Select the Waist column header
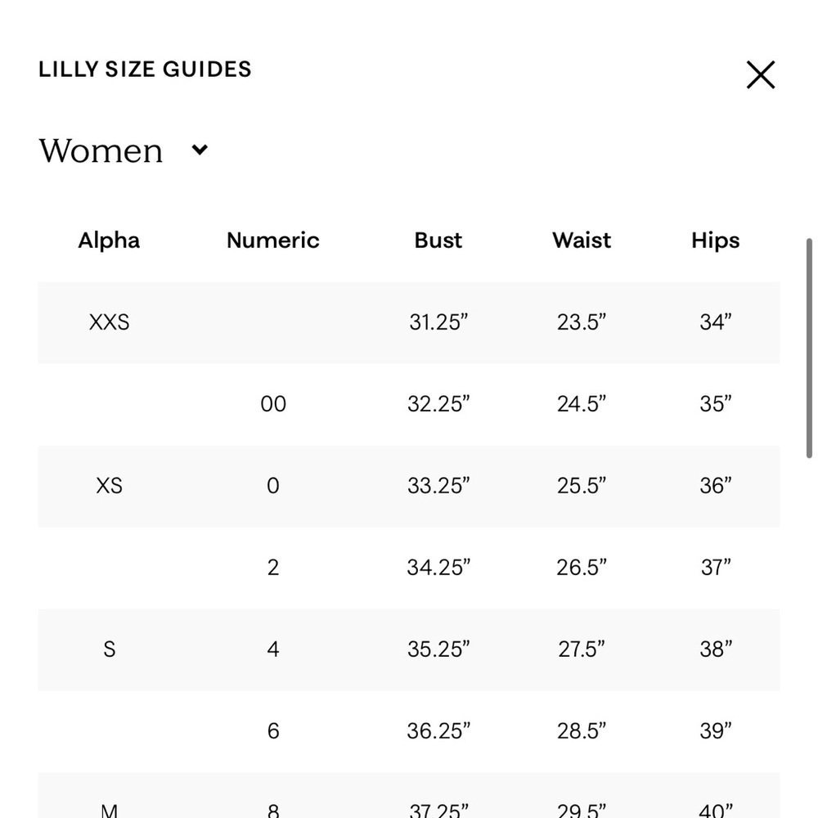The width and height of the screenshot is (818, 818). click(x=582, y=240)
